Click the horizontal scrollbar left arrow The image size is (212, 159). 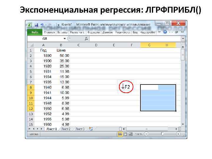124,129
